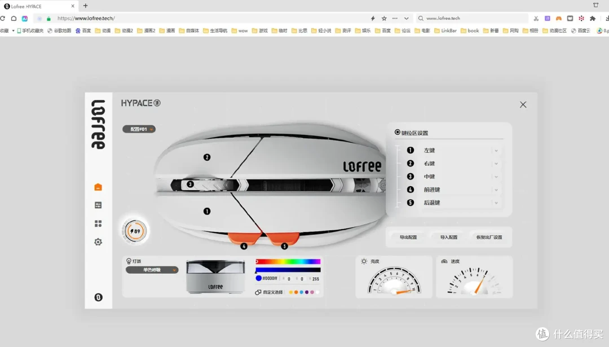609x347 pixels.
Task: Click the 自定义选择 custom color icon
Action: click(x=258, y=292)
